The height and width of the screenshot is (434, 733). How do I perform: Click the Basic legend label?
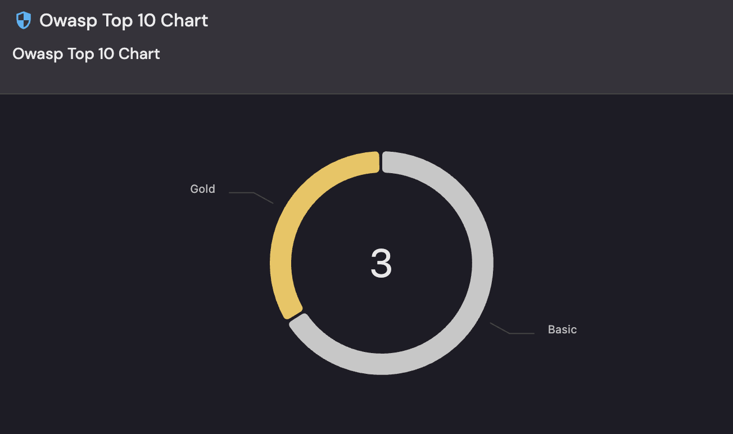point(562,329)
